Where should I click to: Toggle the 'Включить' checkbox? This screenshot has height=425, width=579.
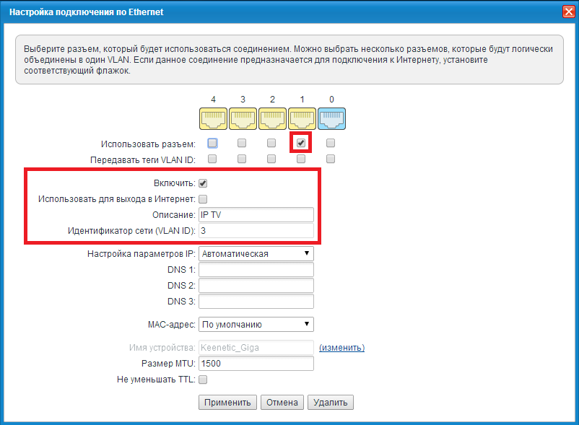(203, 183)
